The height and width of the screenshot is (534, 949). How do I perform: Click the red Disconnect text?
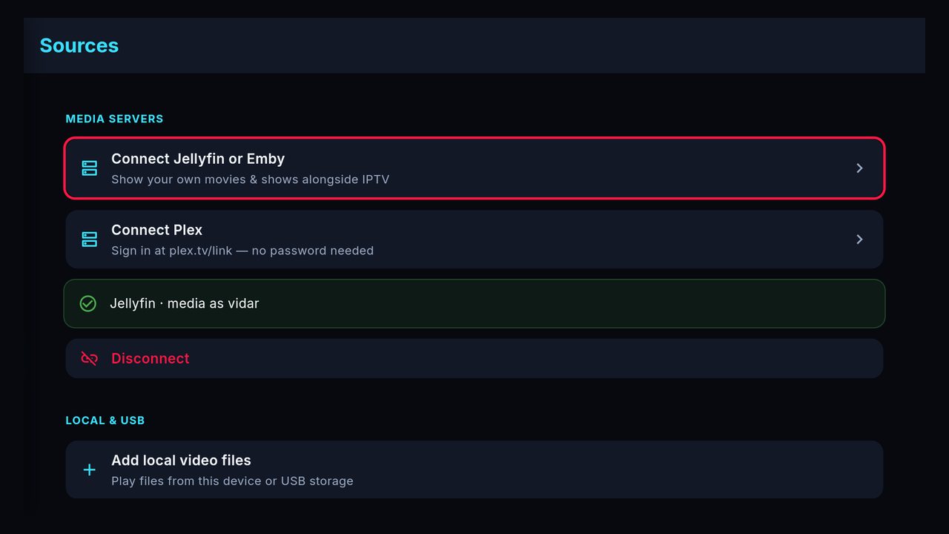pos(151,358)
